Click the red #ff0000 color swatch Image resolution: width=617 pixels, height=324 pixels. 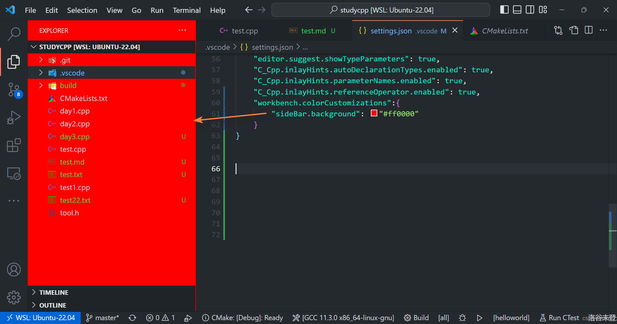pos(374,113)
